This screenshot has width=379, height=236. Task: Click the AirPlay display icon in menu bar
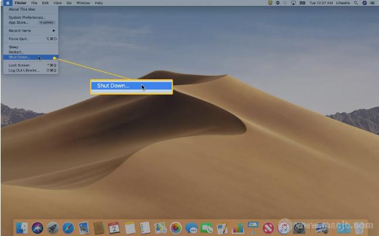click(293, 3)
